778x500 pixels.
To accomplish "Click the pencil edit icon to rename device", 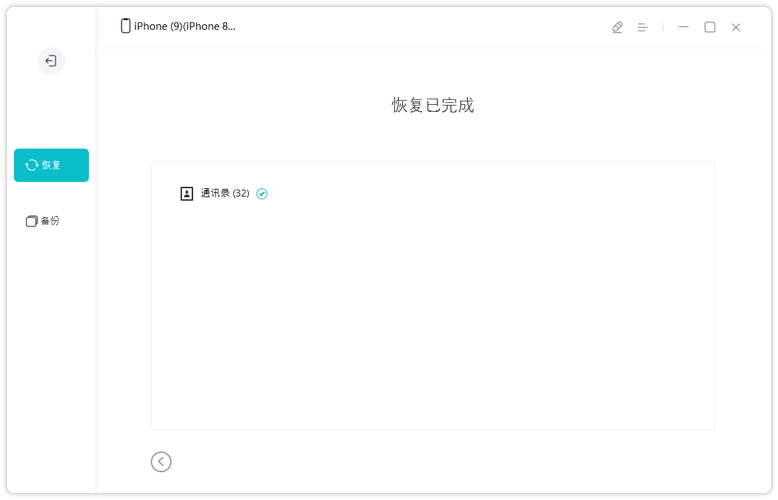I will click(618, 26).
